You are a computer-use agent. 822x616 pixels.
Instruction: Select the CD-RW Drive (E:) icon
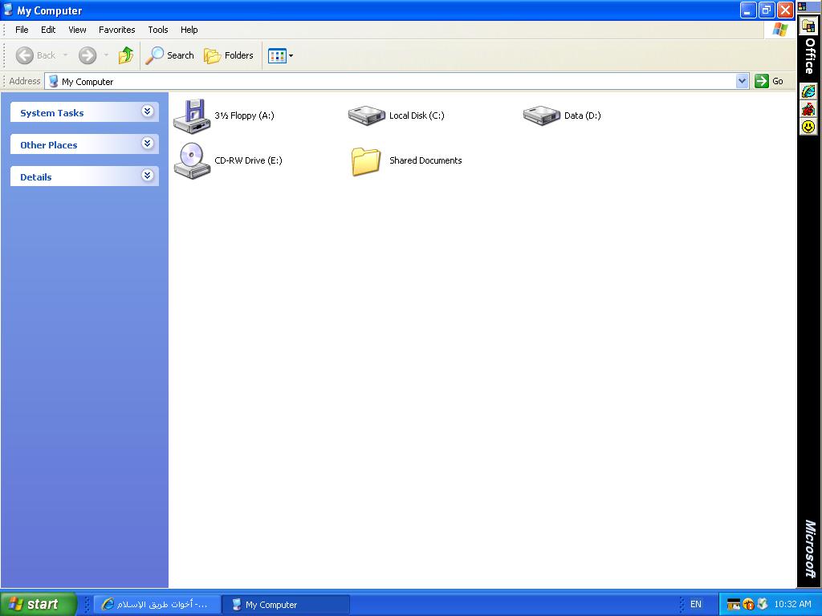tap(192, 160)
